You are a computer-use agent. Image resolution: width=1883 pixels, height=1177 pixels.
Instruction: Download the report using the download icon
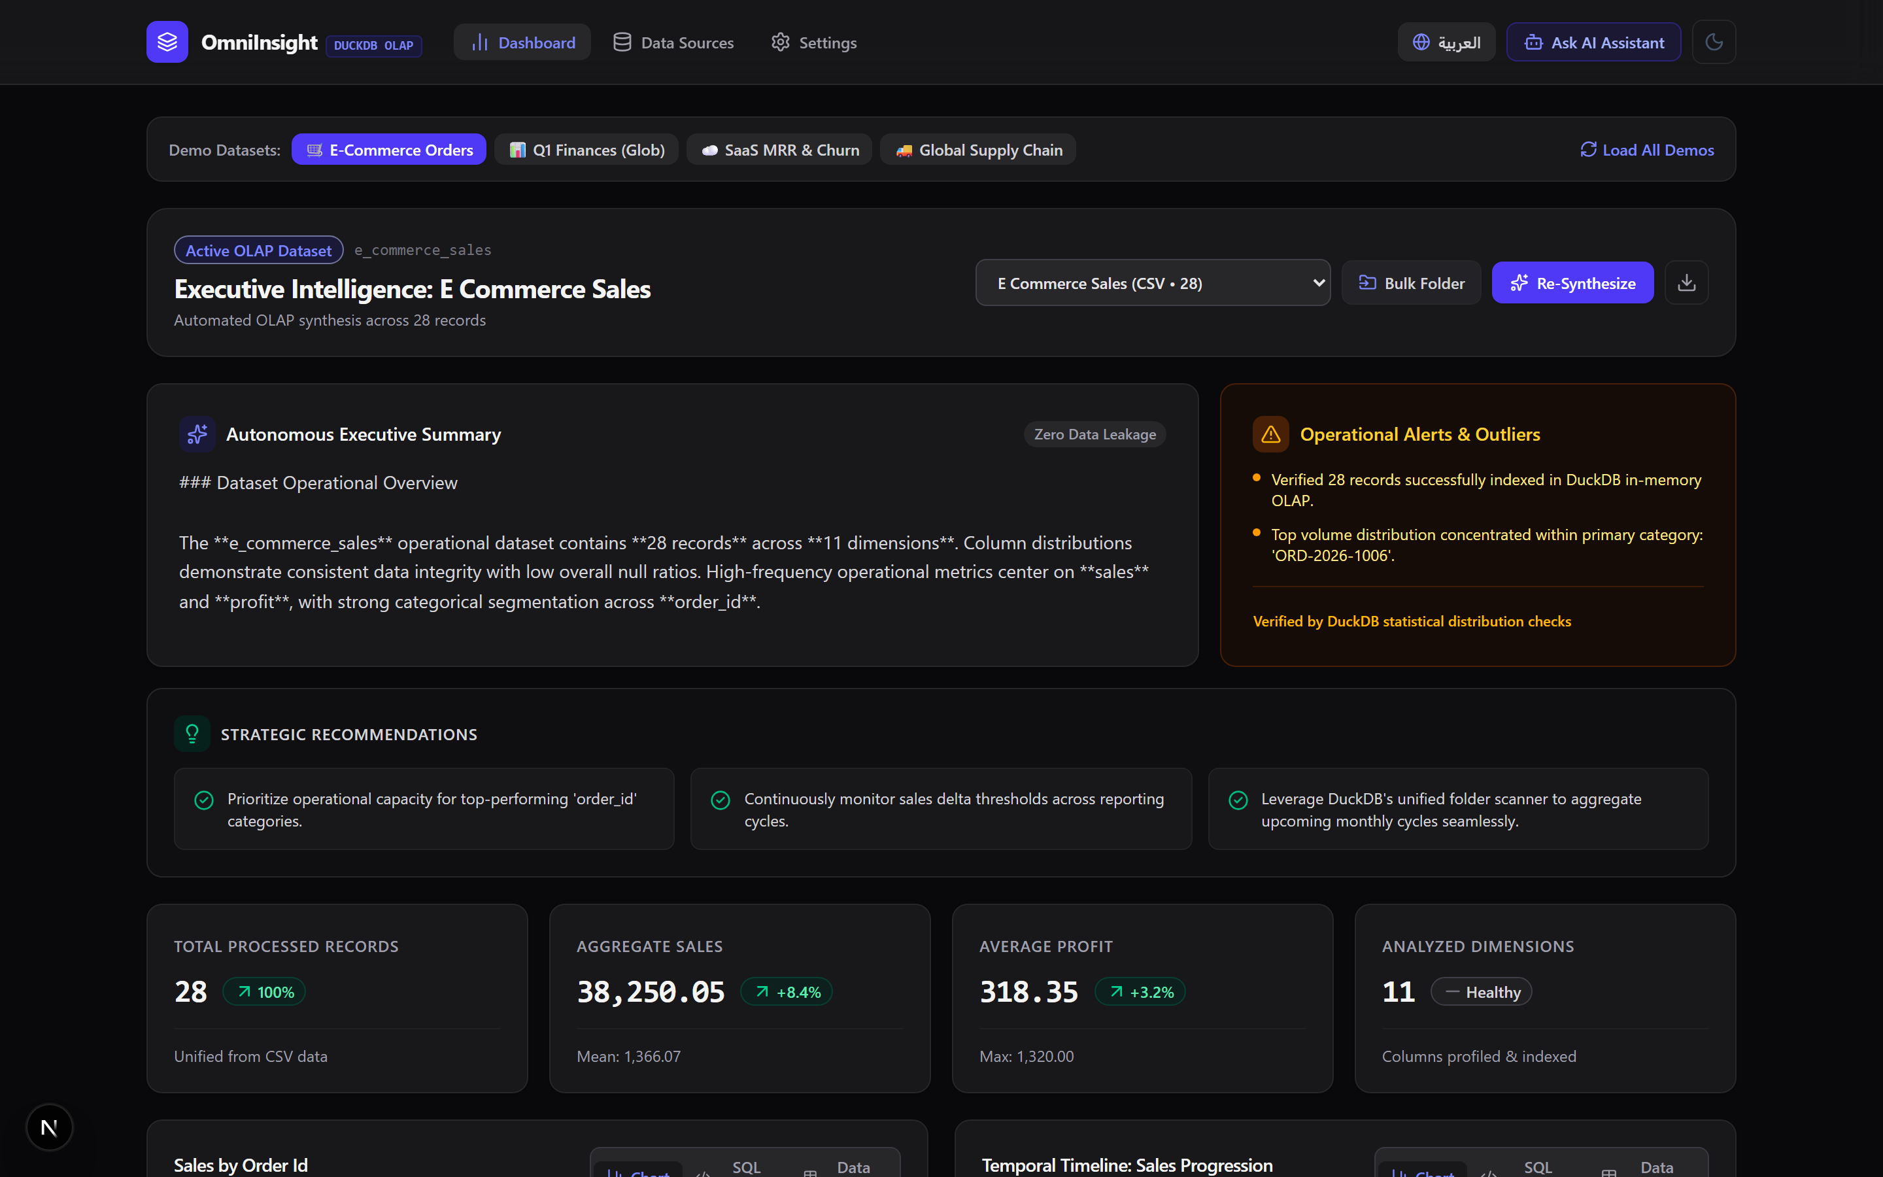(x=1686, y=282)
